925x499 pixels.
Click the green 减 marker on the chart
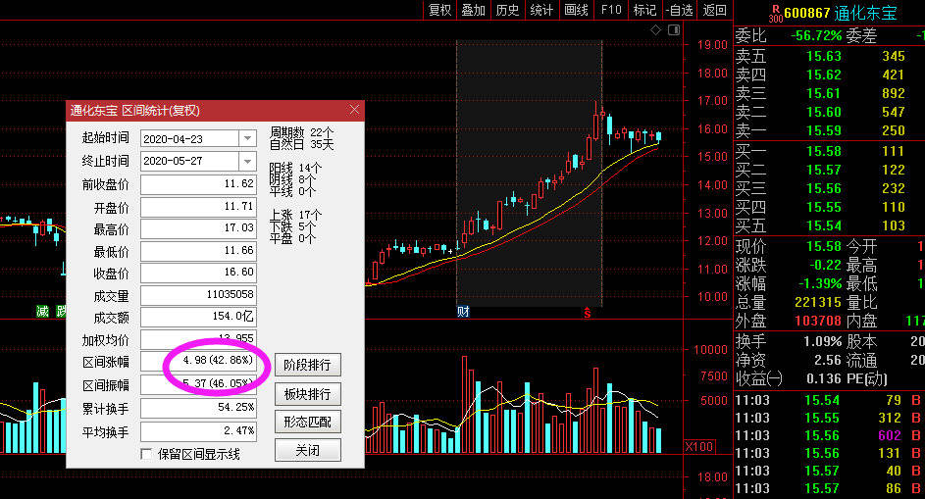(x=42, y=312)
